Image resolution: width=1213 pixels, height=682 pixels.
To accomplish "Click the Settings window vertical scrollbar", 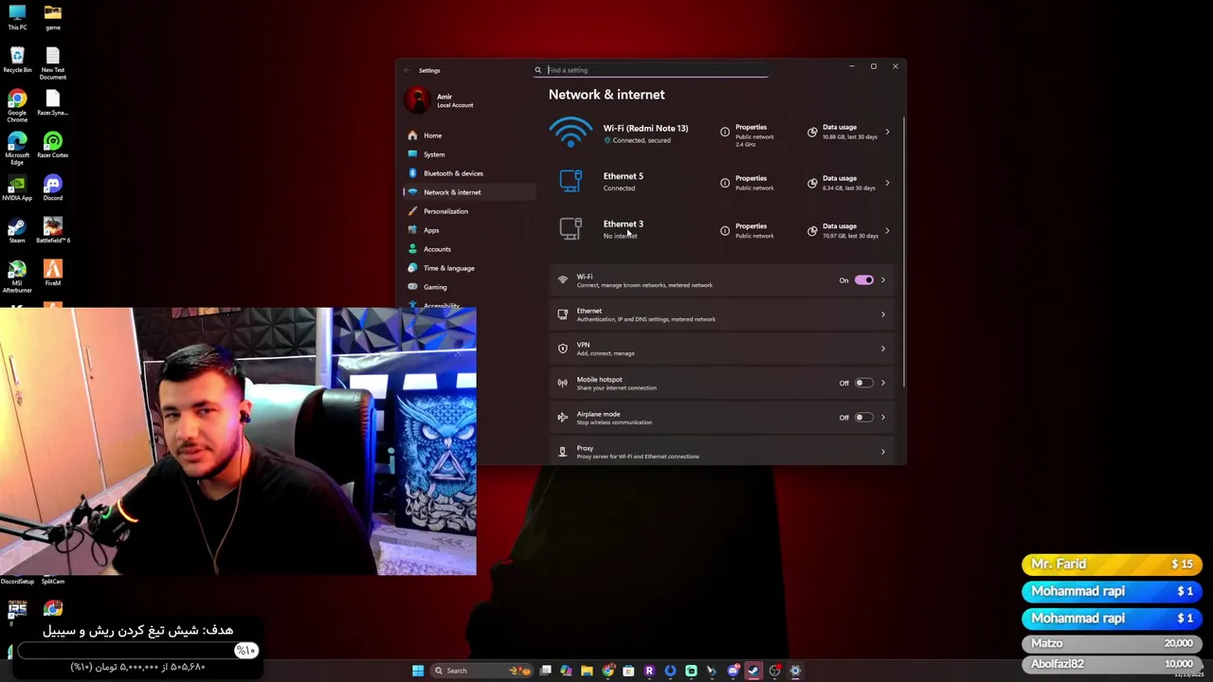I will (x=904, y=251).
